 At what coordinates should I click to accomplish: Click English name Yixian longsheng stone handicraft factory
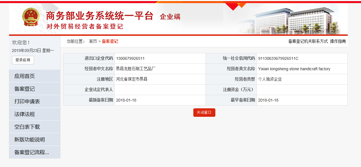click(294, 69)
